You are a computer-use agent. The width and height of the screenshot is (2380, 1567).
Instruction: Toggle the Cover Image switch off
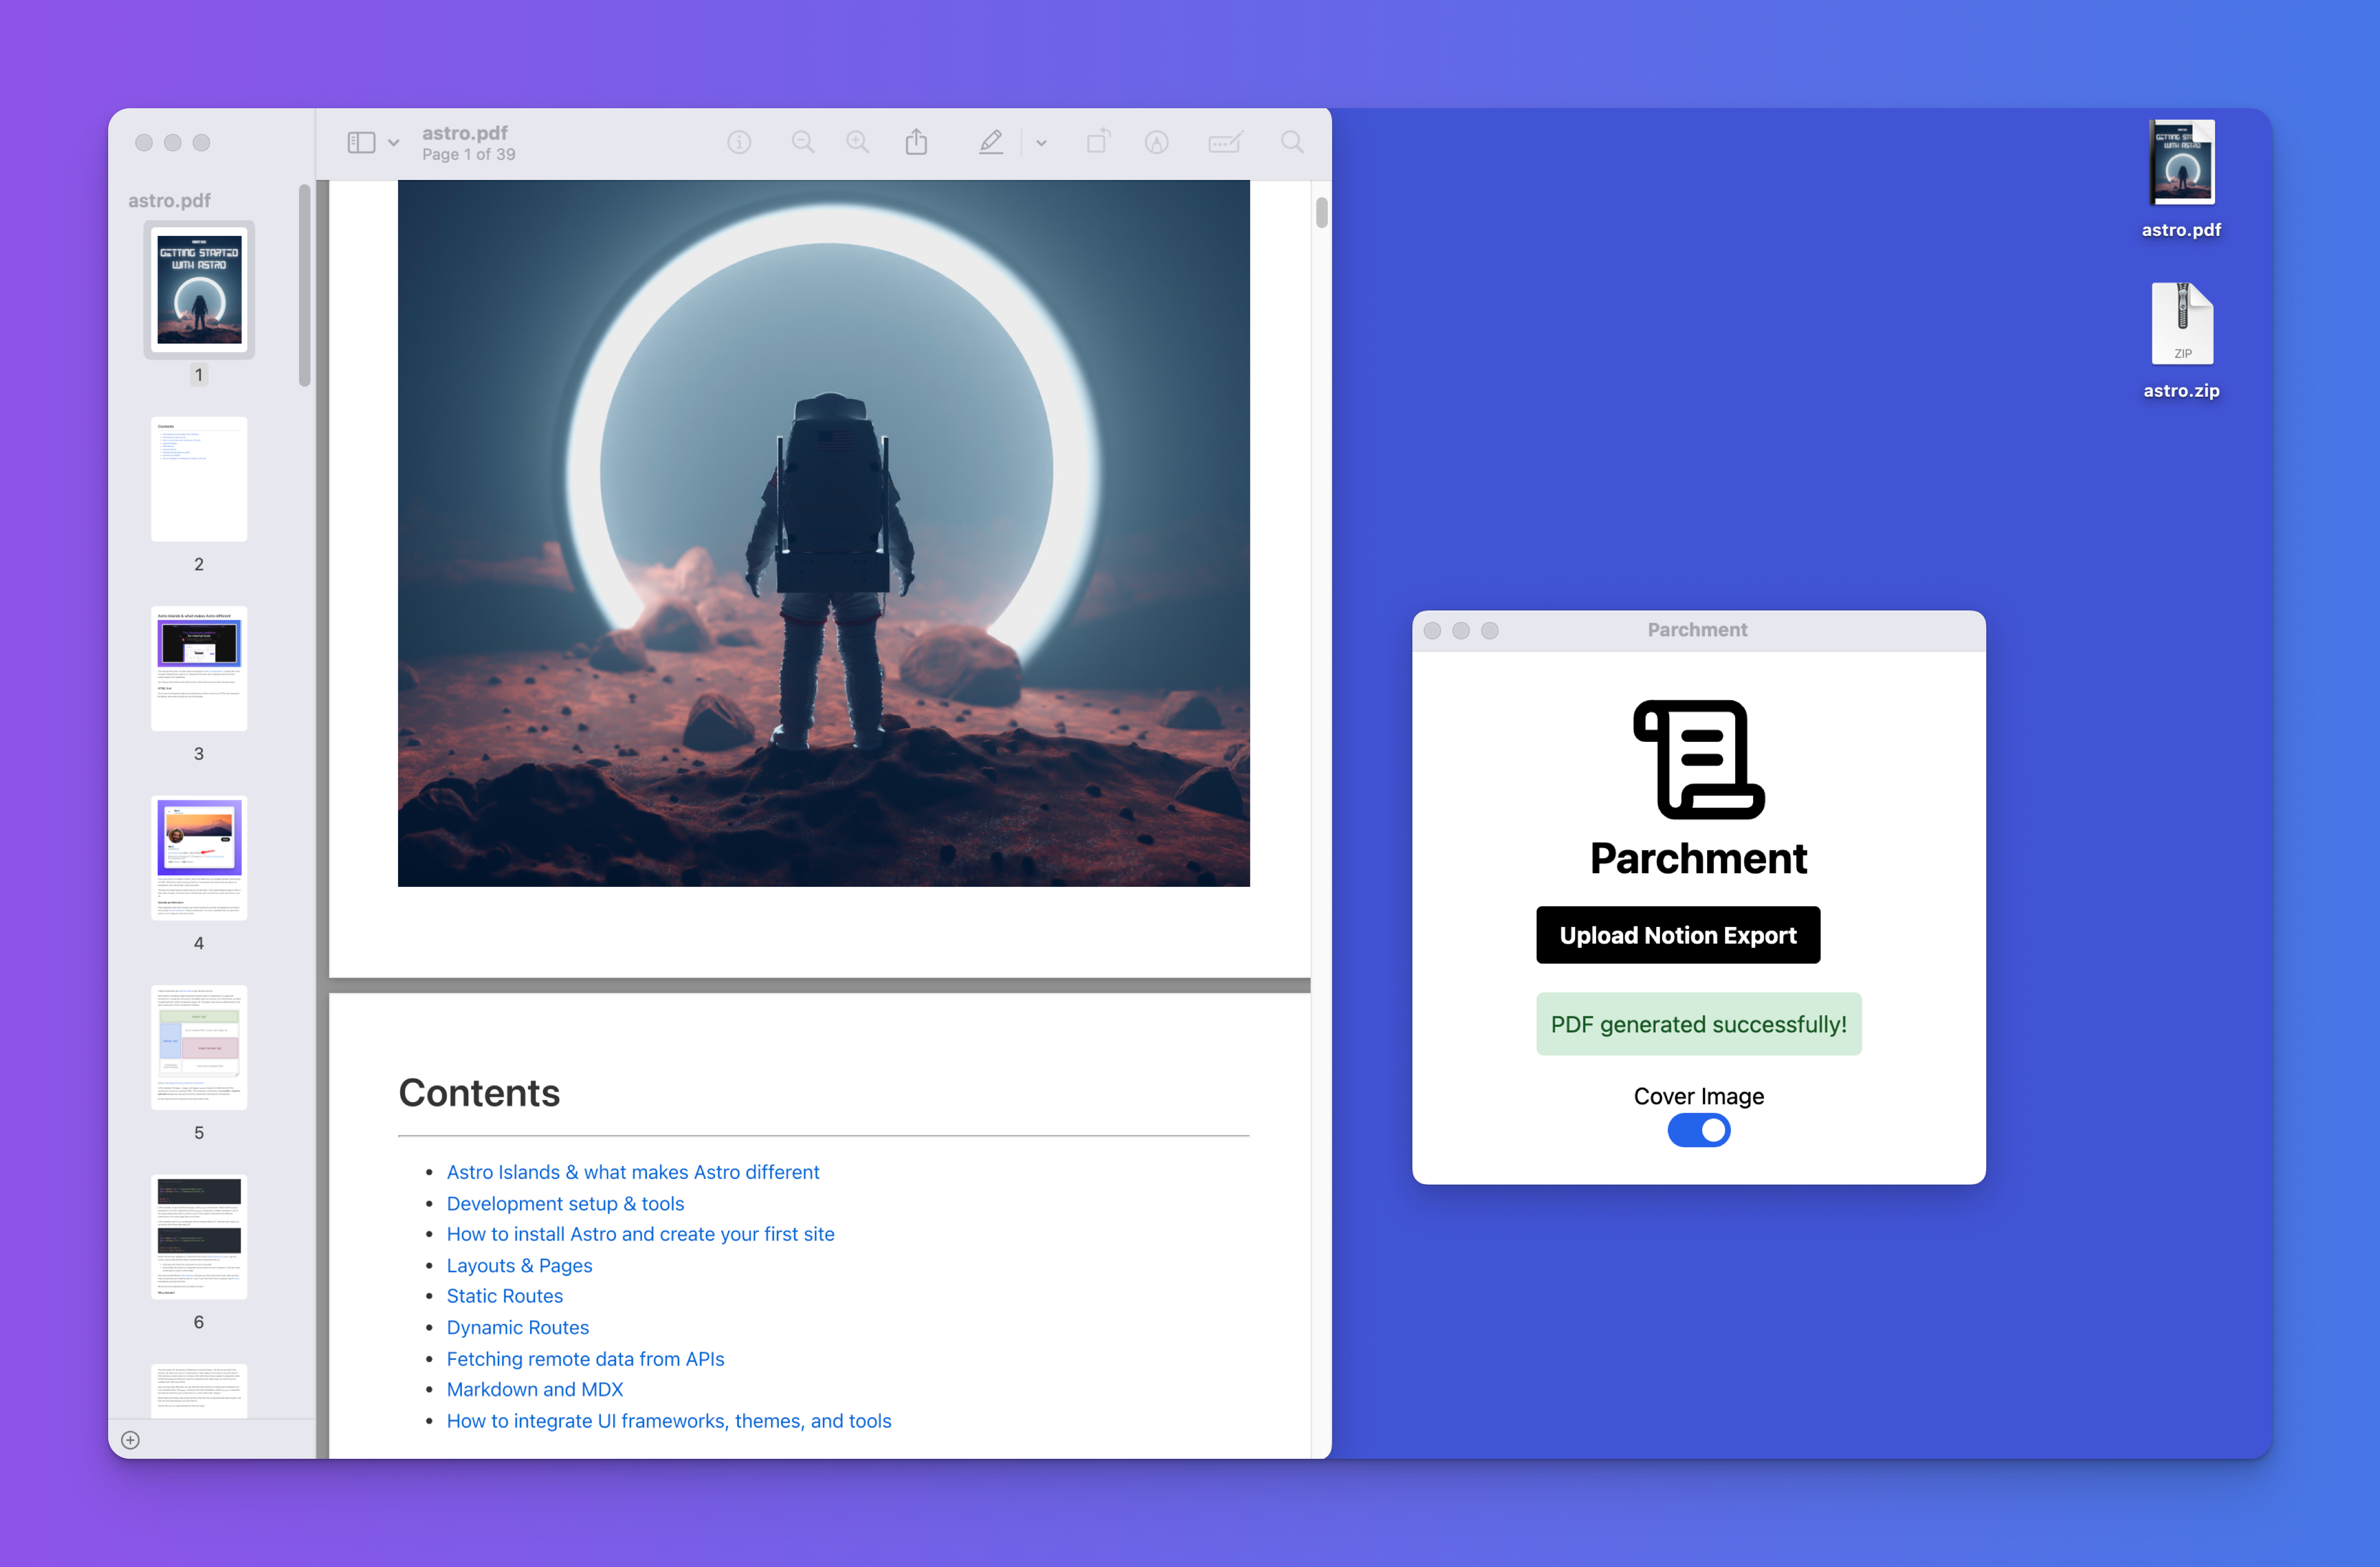tap(1698, 1131)
